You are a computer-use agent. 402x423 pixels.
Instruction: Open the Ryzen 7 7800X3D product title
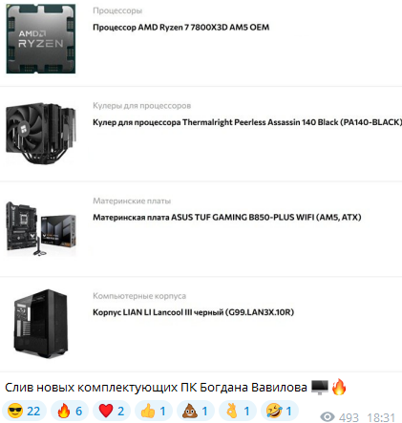coord(180,28)
